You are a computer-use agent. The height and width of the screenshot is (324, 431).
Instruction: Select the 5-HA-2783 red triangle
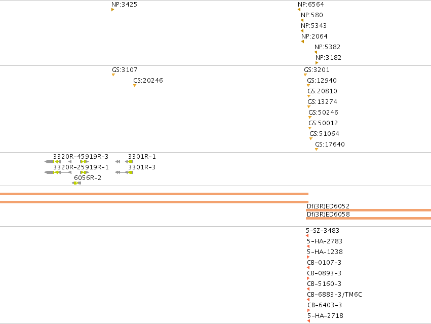coord(308,246)
